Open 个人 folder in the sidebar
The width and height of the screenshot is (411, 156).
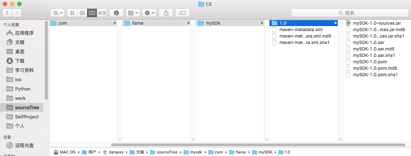(22, 126)
